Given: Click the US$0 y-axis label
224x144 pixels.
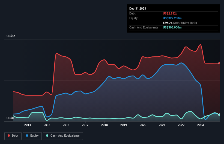Looking at the screenshot, I should click(10, 118).
